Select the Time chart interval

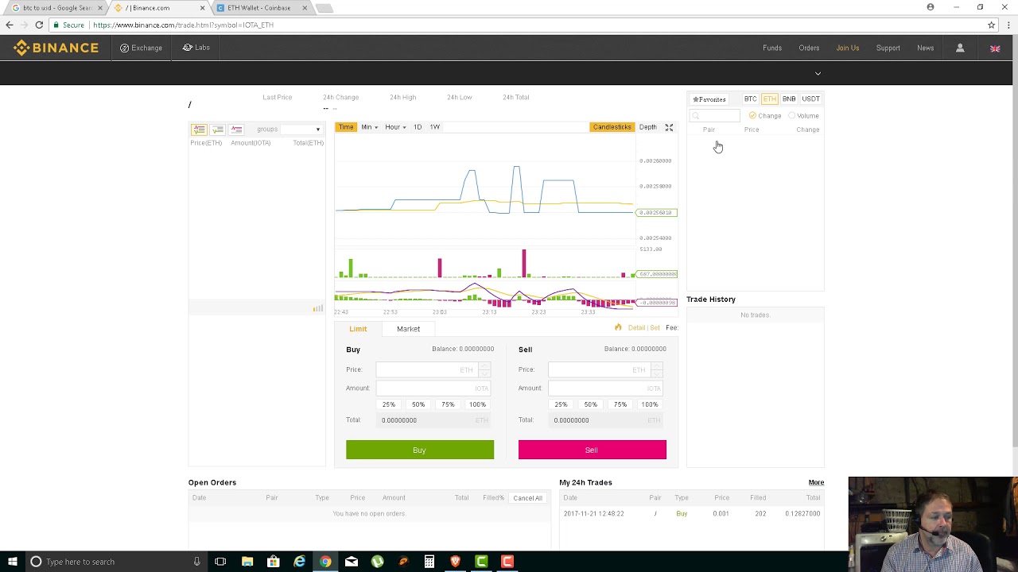pos(346,127)
